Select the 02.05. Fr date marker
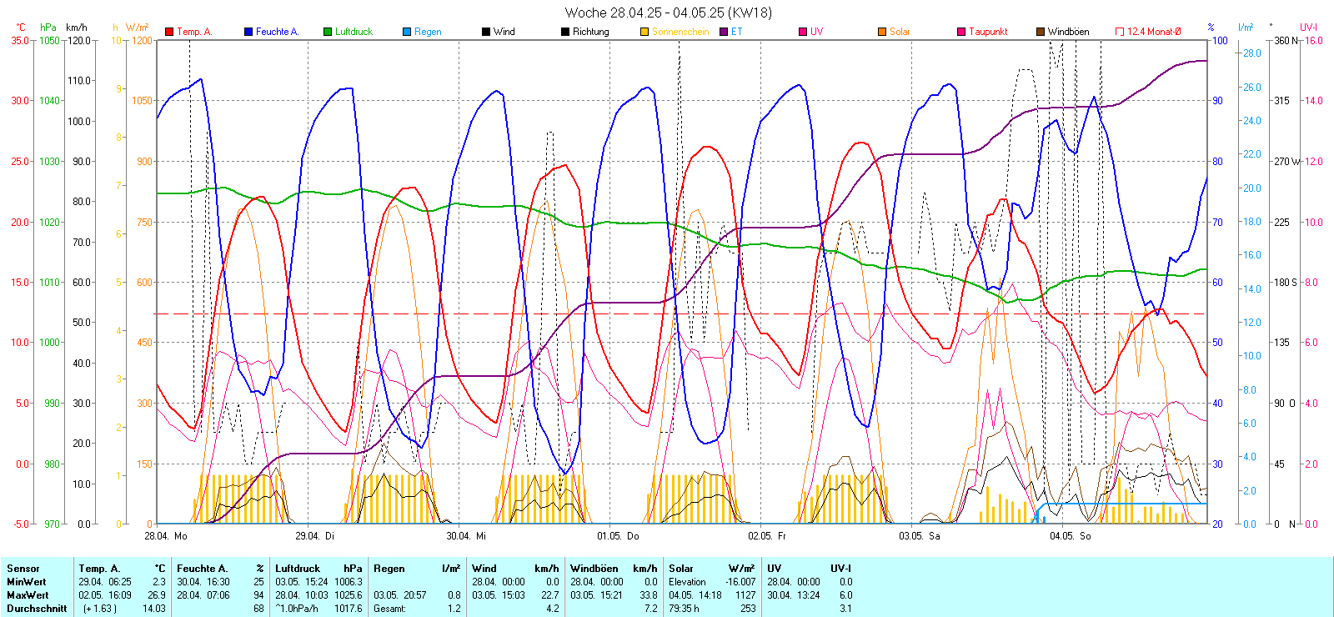The width and height of the screenshot is (1334, 617). [767, 536]
